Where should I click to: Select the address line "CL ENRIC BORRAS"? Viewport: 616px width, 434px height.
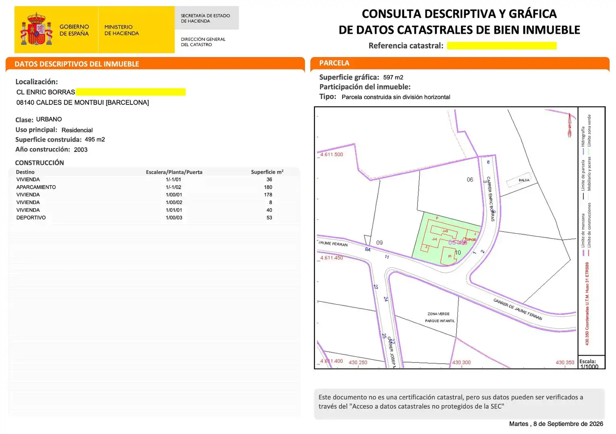(x=45, y=92)
